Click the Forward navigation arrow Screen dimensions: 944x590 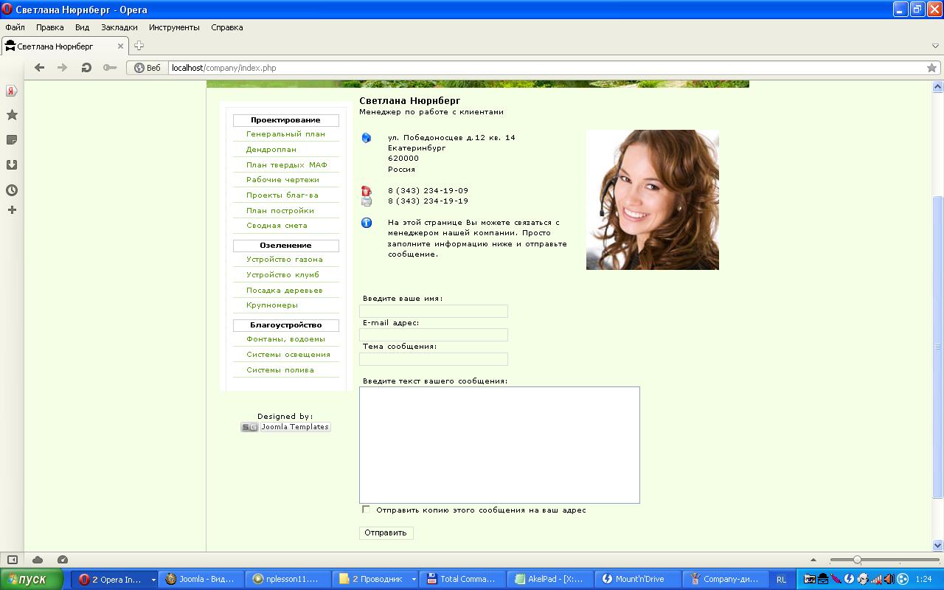click(x=63, y=68)
